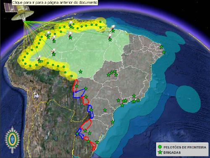
Task: Select the 'BRIGADAS' legend label
Action: click(x=172, y=153)
